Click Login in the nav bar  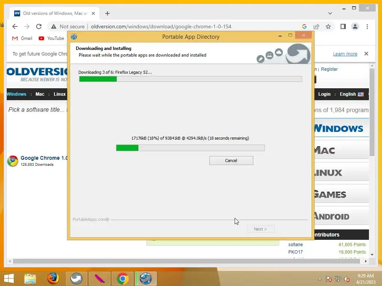(324, 94)
